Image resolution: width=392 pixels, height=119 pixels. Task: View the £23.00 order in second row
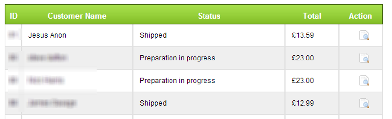coord(364,58)
